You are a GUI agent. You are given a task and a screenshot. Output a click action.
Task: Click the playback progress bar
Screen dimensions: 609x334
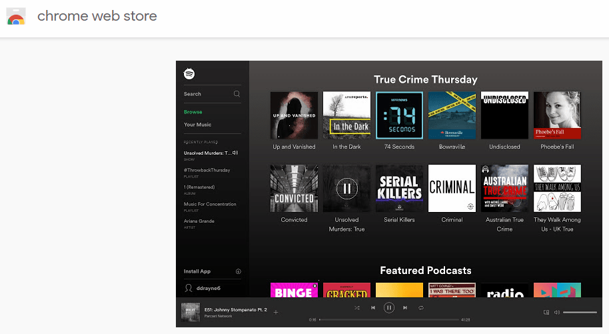point(388,319)
